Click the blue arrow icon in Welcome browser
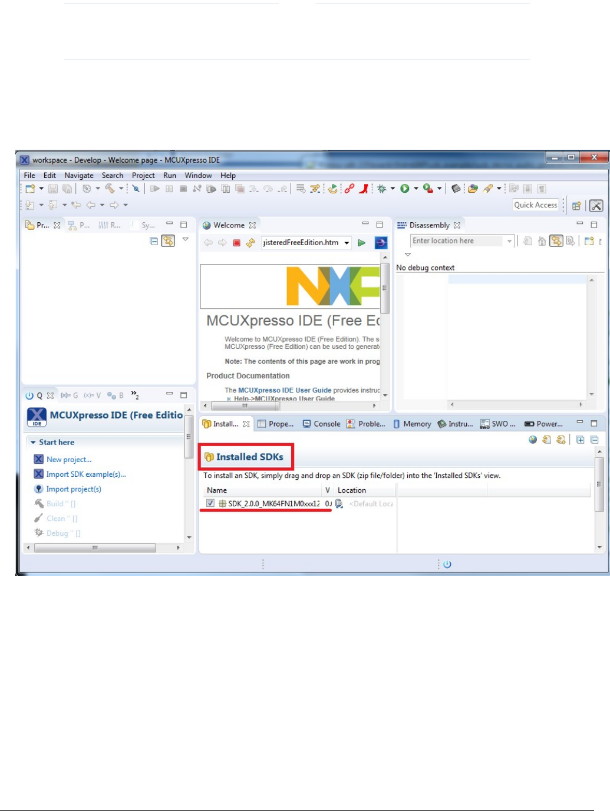This screenshot has height=811, width=610. point(381,243)
